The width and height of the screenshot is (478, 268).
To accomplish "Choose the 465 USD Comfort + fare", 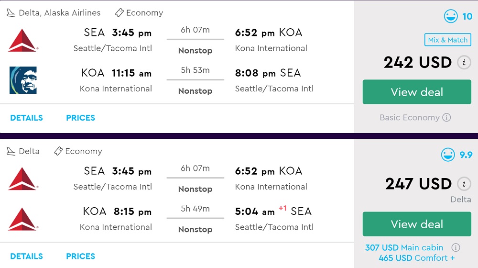I will [416, 258].
